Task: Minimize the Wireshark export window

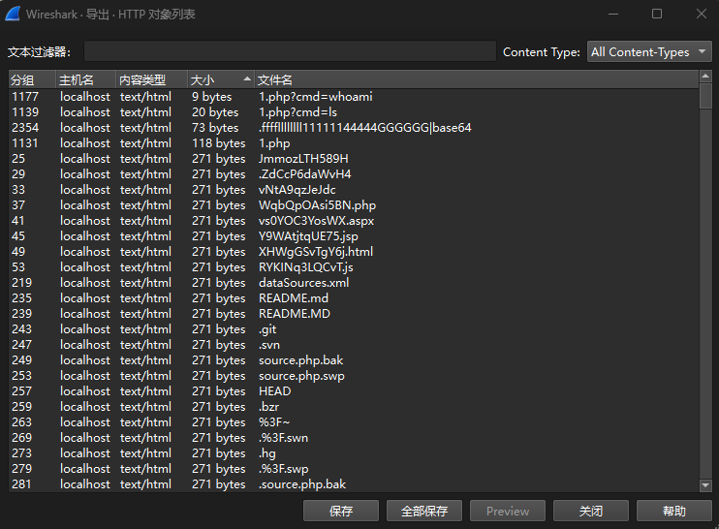Action: pos(613,14)
